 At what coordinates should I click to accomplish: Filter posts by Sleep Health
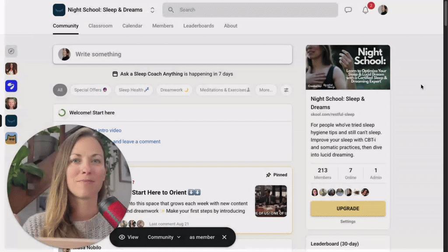tap(133, 90)
